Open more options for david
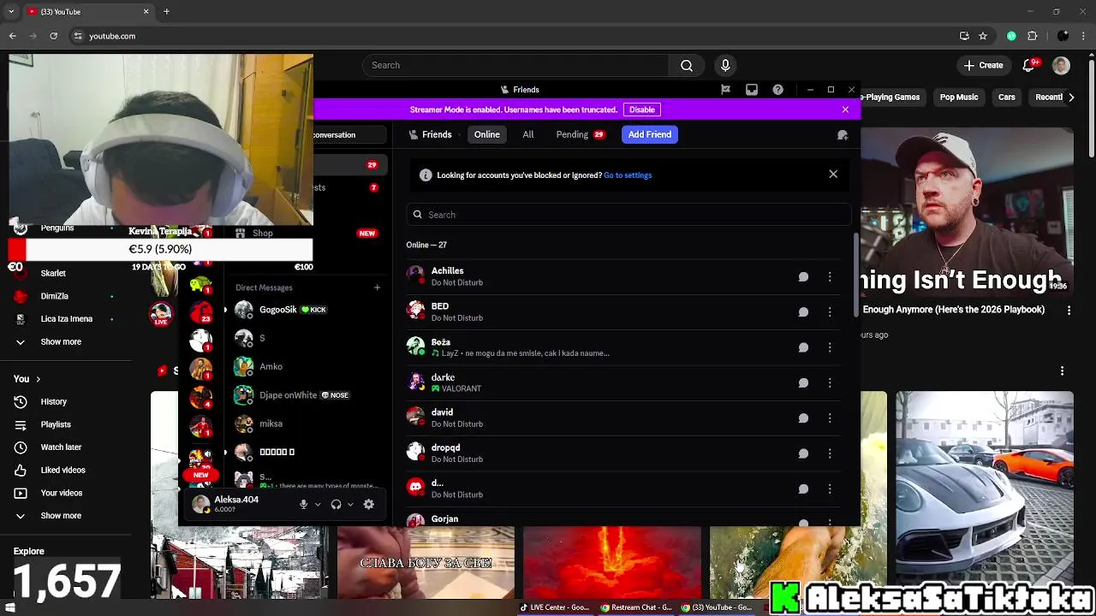The image size is (1096, 616). 830,418
